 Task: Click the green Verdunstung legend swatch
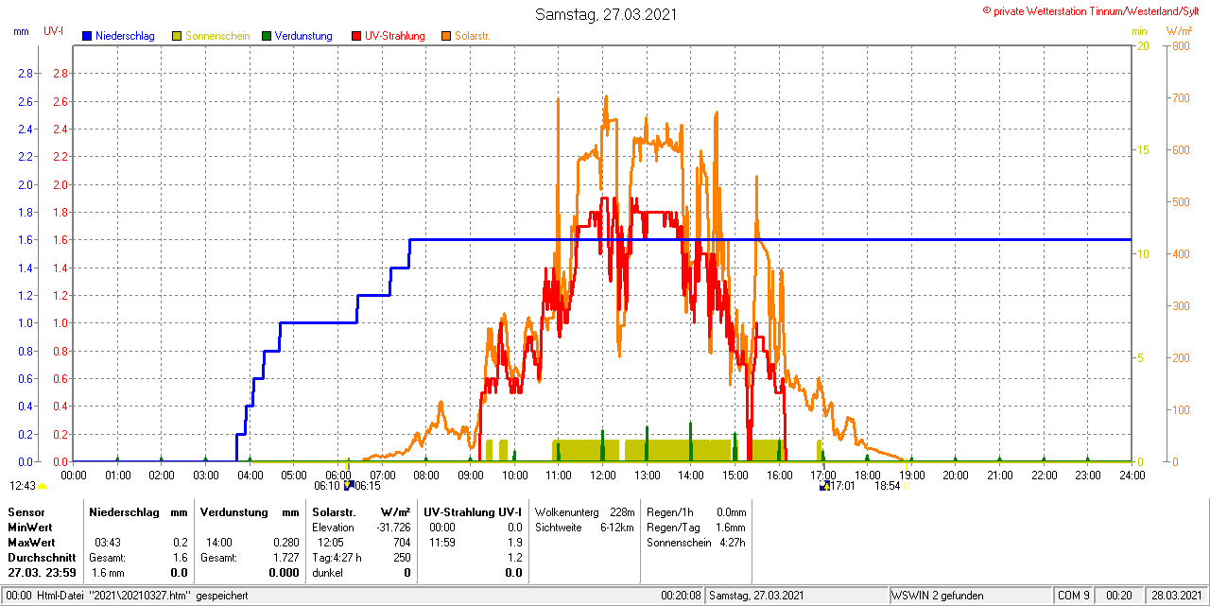[267, 36]
